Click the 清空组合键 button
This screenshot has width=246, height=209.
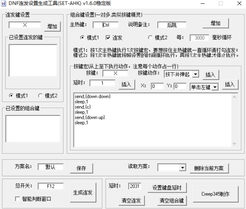pos(172,200)
